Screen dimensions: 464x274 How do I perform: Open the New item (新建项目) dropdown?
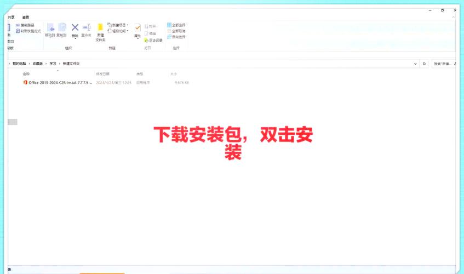[118, 25]
